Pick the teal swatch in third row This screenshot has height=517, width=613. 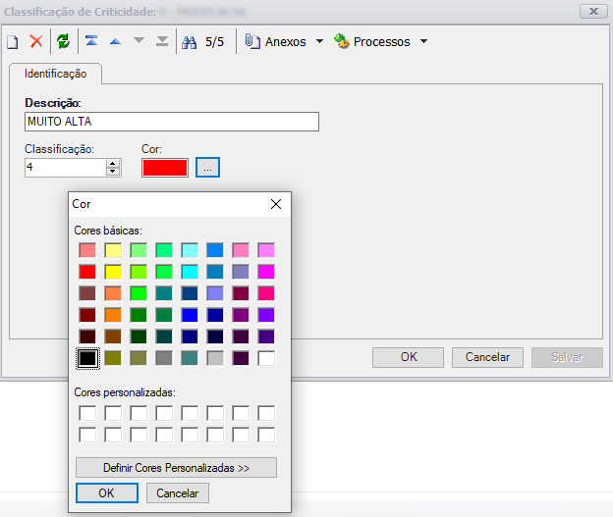pyautogui.click(x=164, y=293)
